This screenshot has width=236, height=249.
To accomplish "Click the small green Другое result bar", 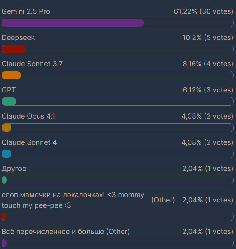I will [4, 180].
